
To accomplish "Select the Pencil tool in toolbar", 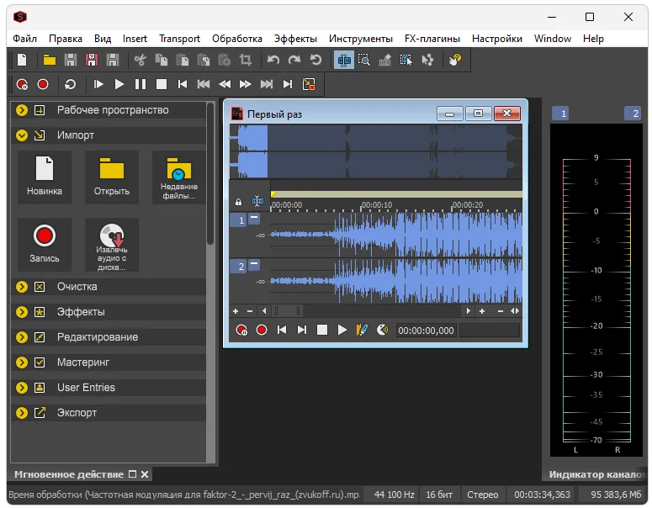I will (385, 60).
